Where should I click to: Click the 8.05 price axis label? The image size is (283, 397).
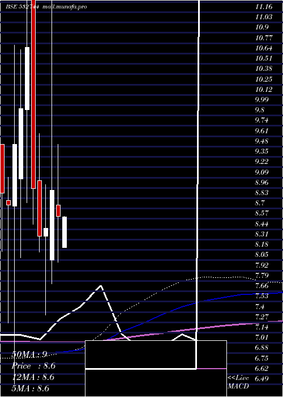tap(262, 255)
